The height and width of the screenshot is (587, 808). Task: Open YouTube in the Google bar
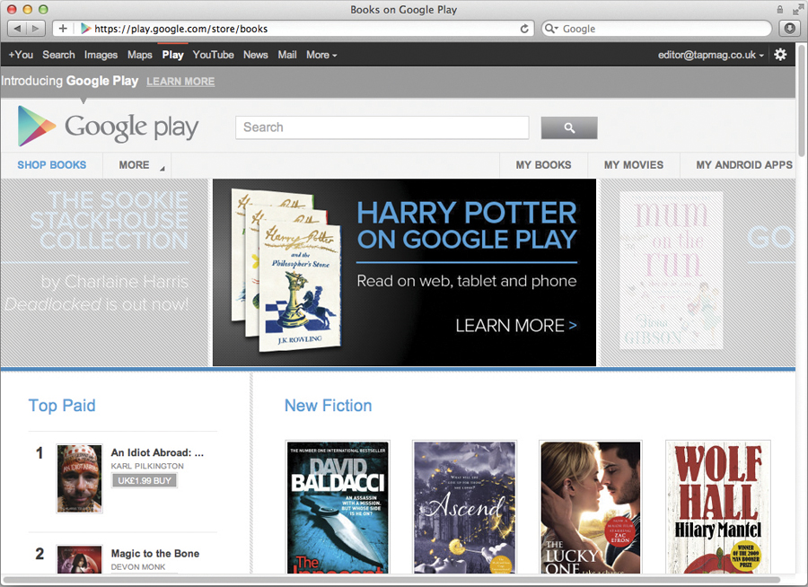(x=214, y=55)
